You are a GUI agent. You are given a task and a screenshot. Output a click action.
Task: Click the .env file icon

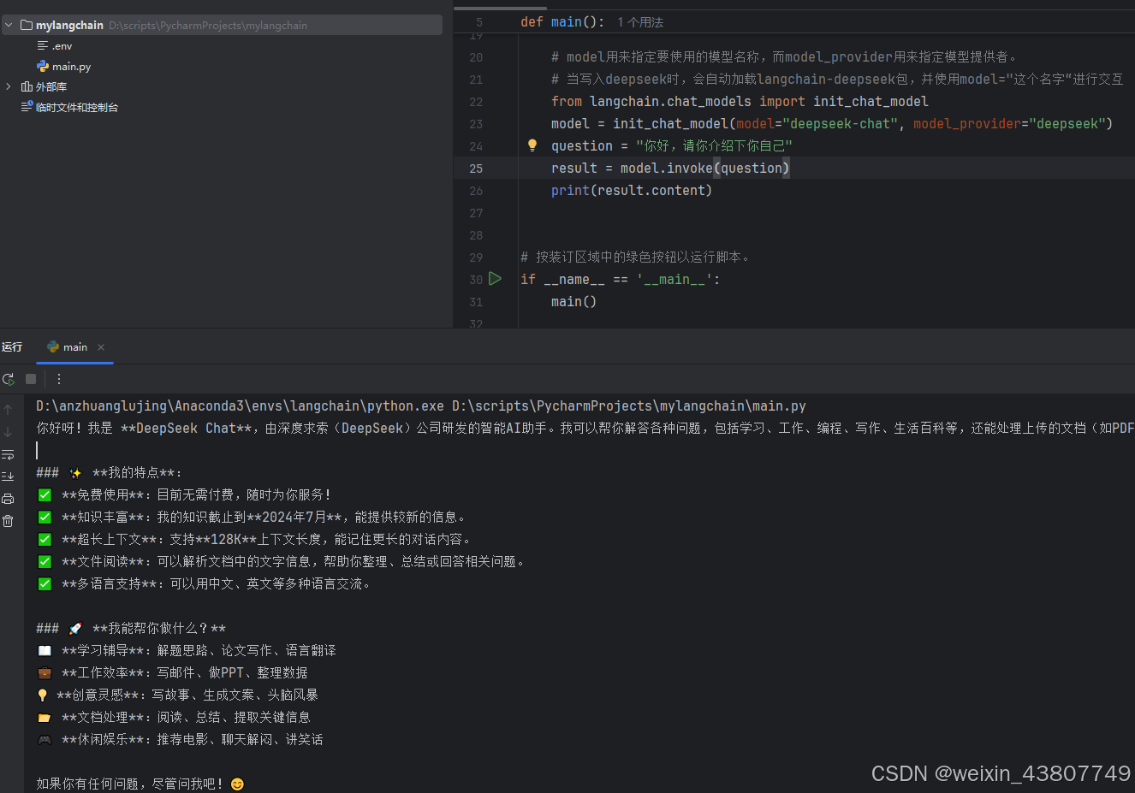(x=43, y=46)
